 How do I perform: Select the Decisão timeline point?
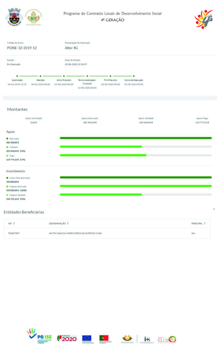40,76
